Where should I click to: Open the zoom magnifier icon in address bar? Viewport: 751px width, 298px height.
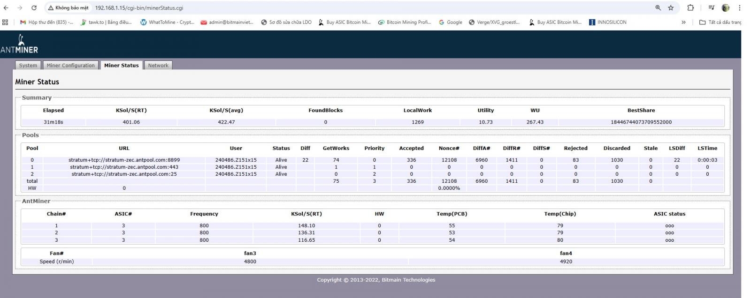pyautogui.click(x=658, y=8)
